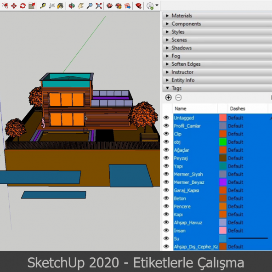
Task: Expand the Soften Edges panel
Action: (x=217, y=64)
